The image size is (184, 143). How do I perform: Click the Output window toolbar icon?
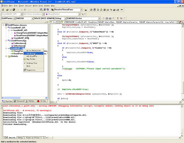45,10
